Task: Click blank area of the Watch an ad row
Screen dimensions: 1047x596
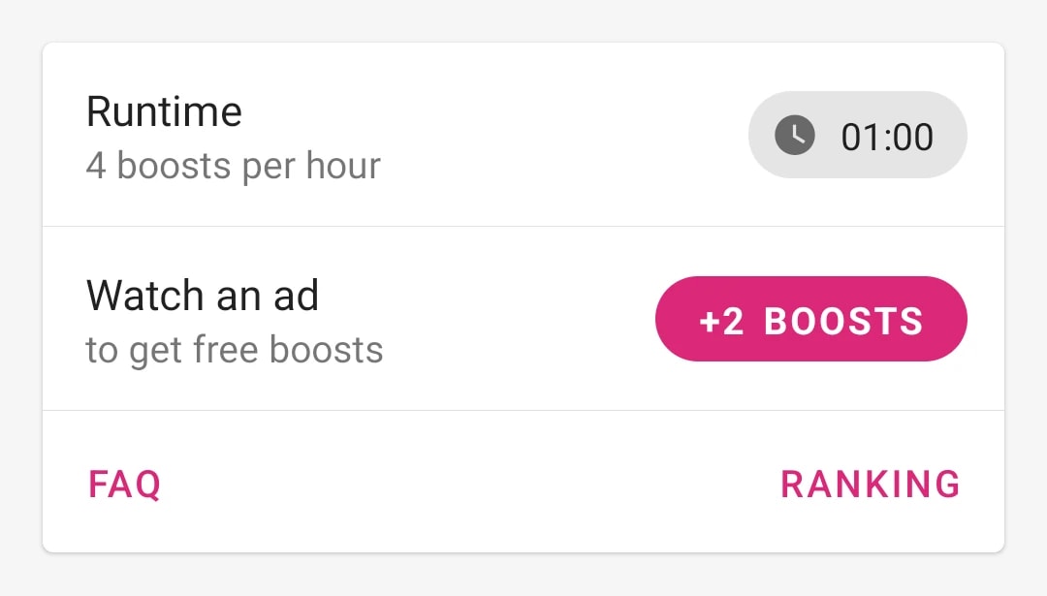Action: (521, 319)
